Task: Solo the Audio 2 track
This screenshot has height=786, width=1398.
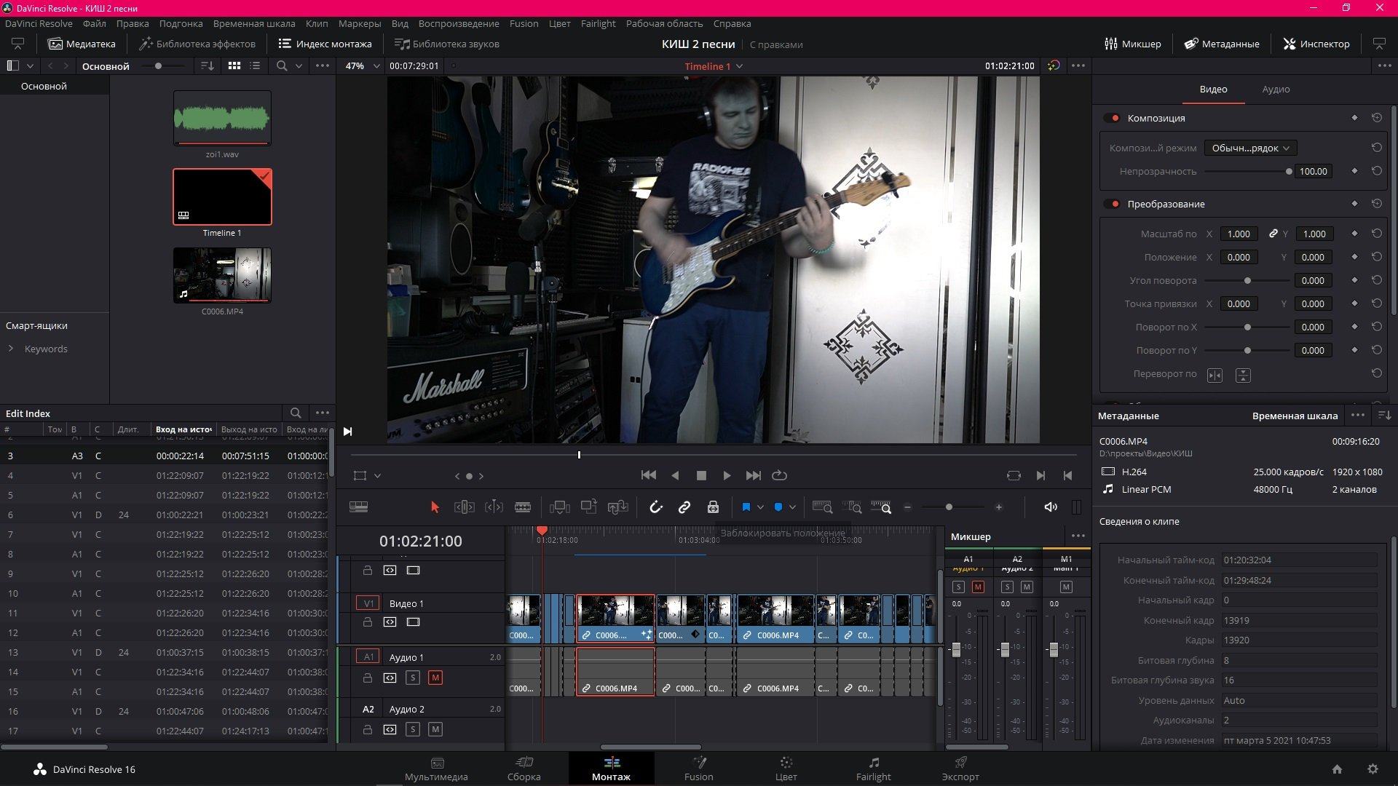Action: pyautogui.click(x=413, y=729)
